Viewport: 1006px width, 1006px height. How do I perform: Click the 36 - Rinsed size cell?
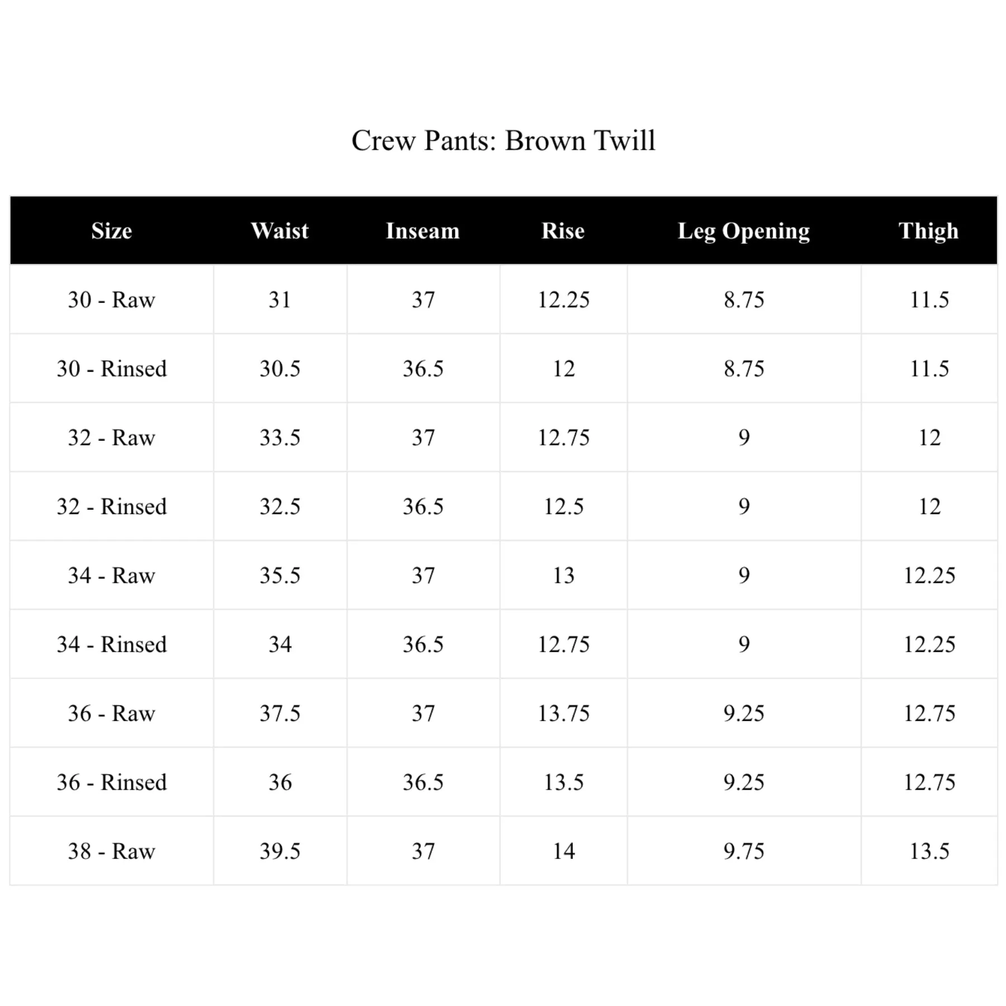pos(112,782)
